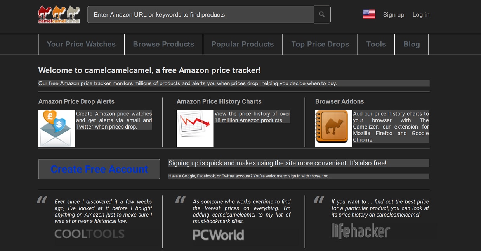This screenshot has height=251, width=481.
Task: Click the Create Free Account button
Action: click(99, 169)
